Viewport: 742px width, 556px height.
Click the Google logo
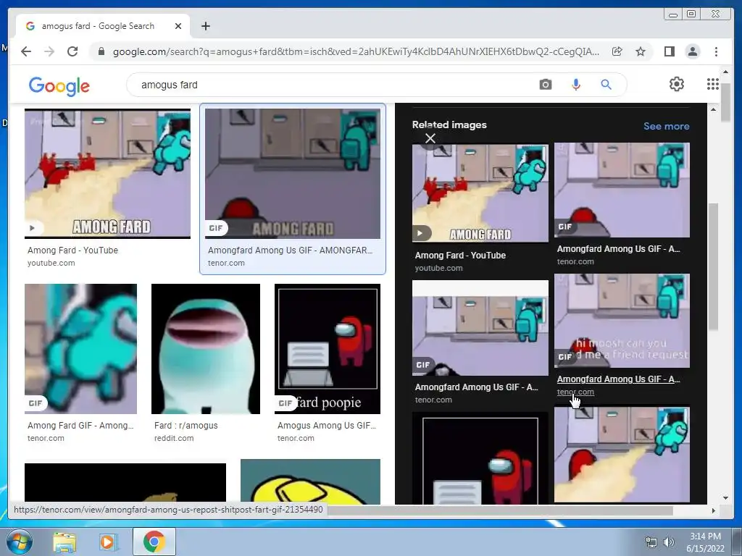pyautogui.click(x=59, y=86)
